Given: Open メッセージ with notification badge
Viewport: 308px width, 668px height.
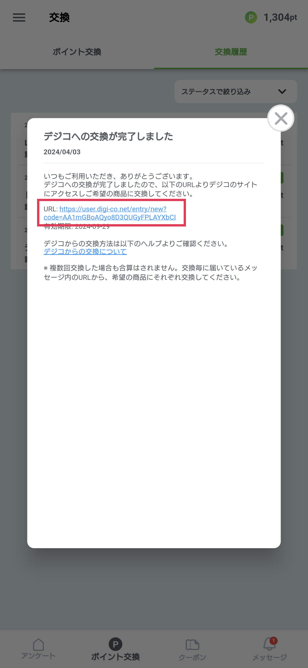Looking at the screenshot, I should click(269, 649).
